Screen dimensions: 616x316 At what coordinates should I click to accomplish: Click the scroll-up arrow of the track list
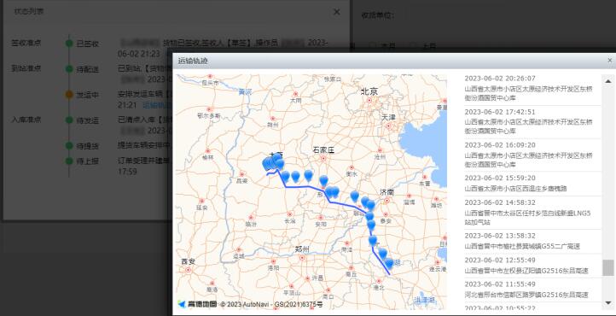tap(608, 81)
